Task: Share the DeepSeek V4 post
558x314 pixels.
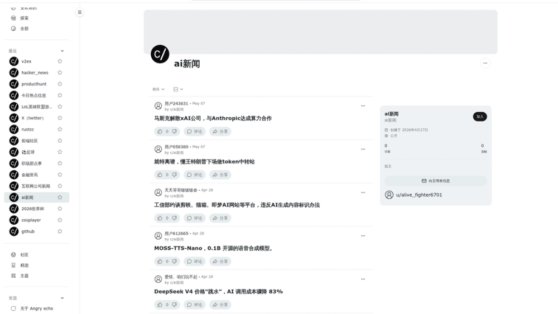Action: (x=220, y=305)
